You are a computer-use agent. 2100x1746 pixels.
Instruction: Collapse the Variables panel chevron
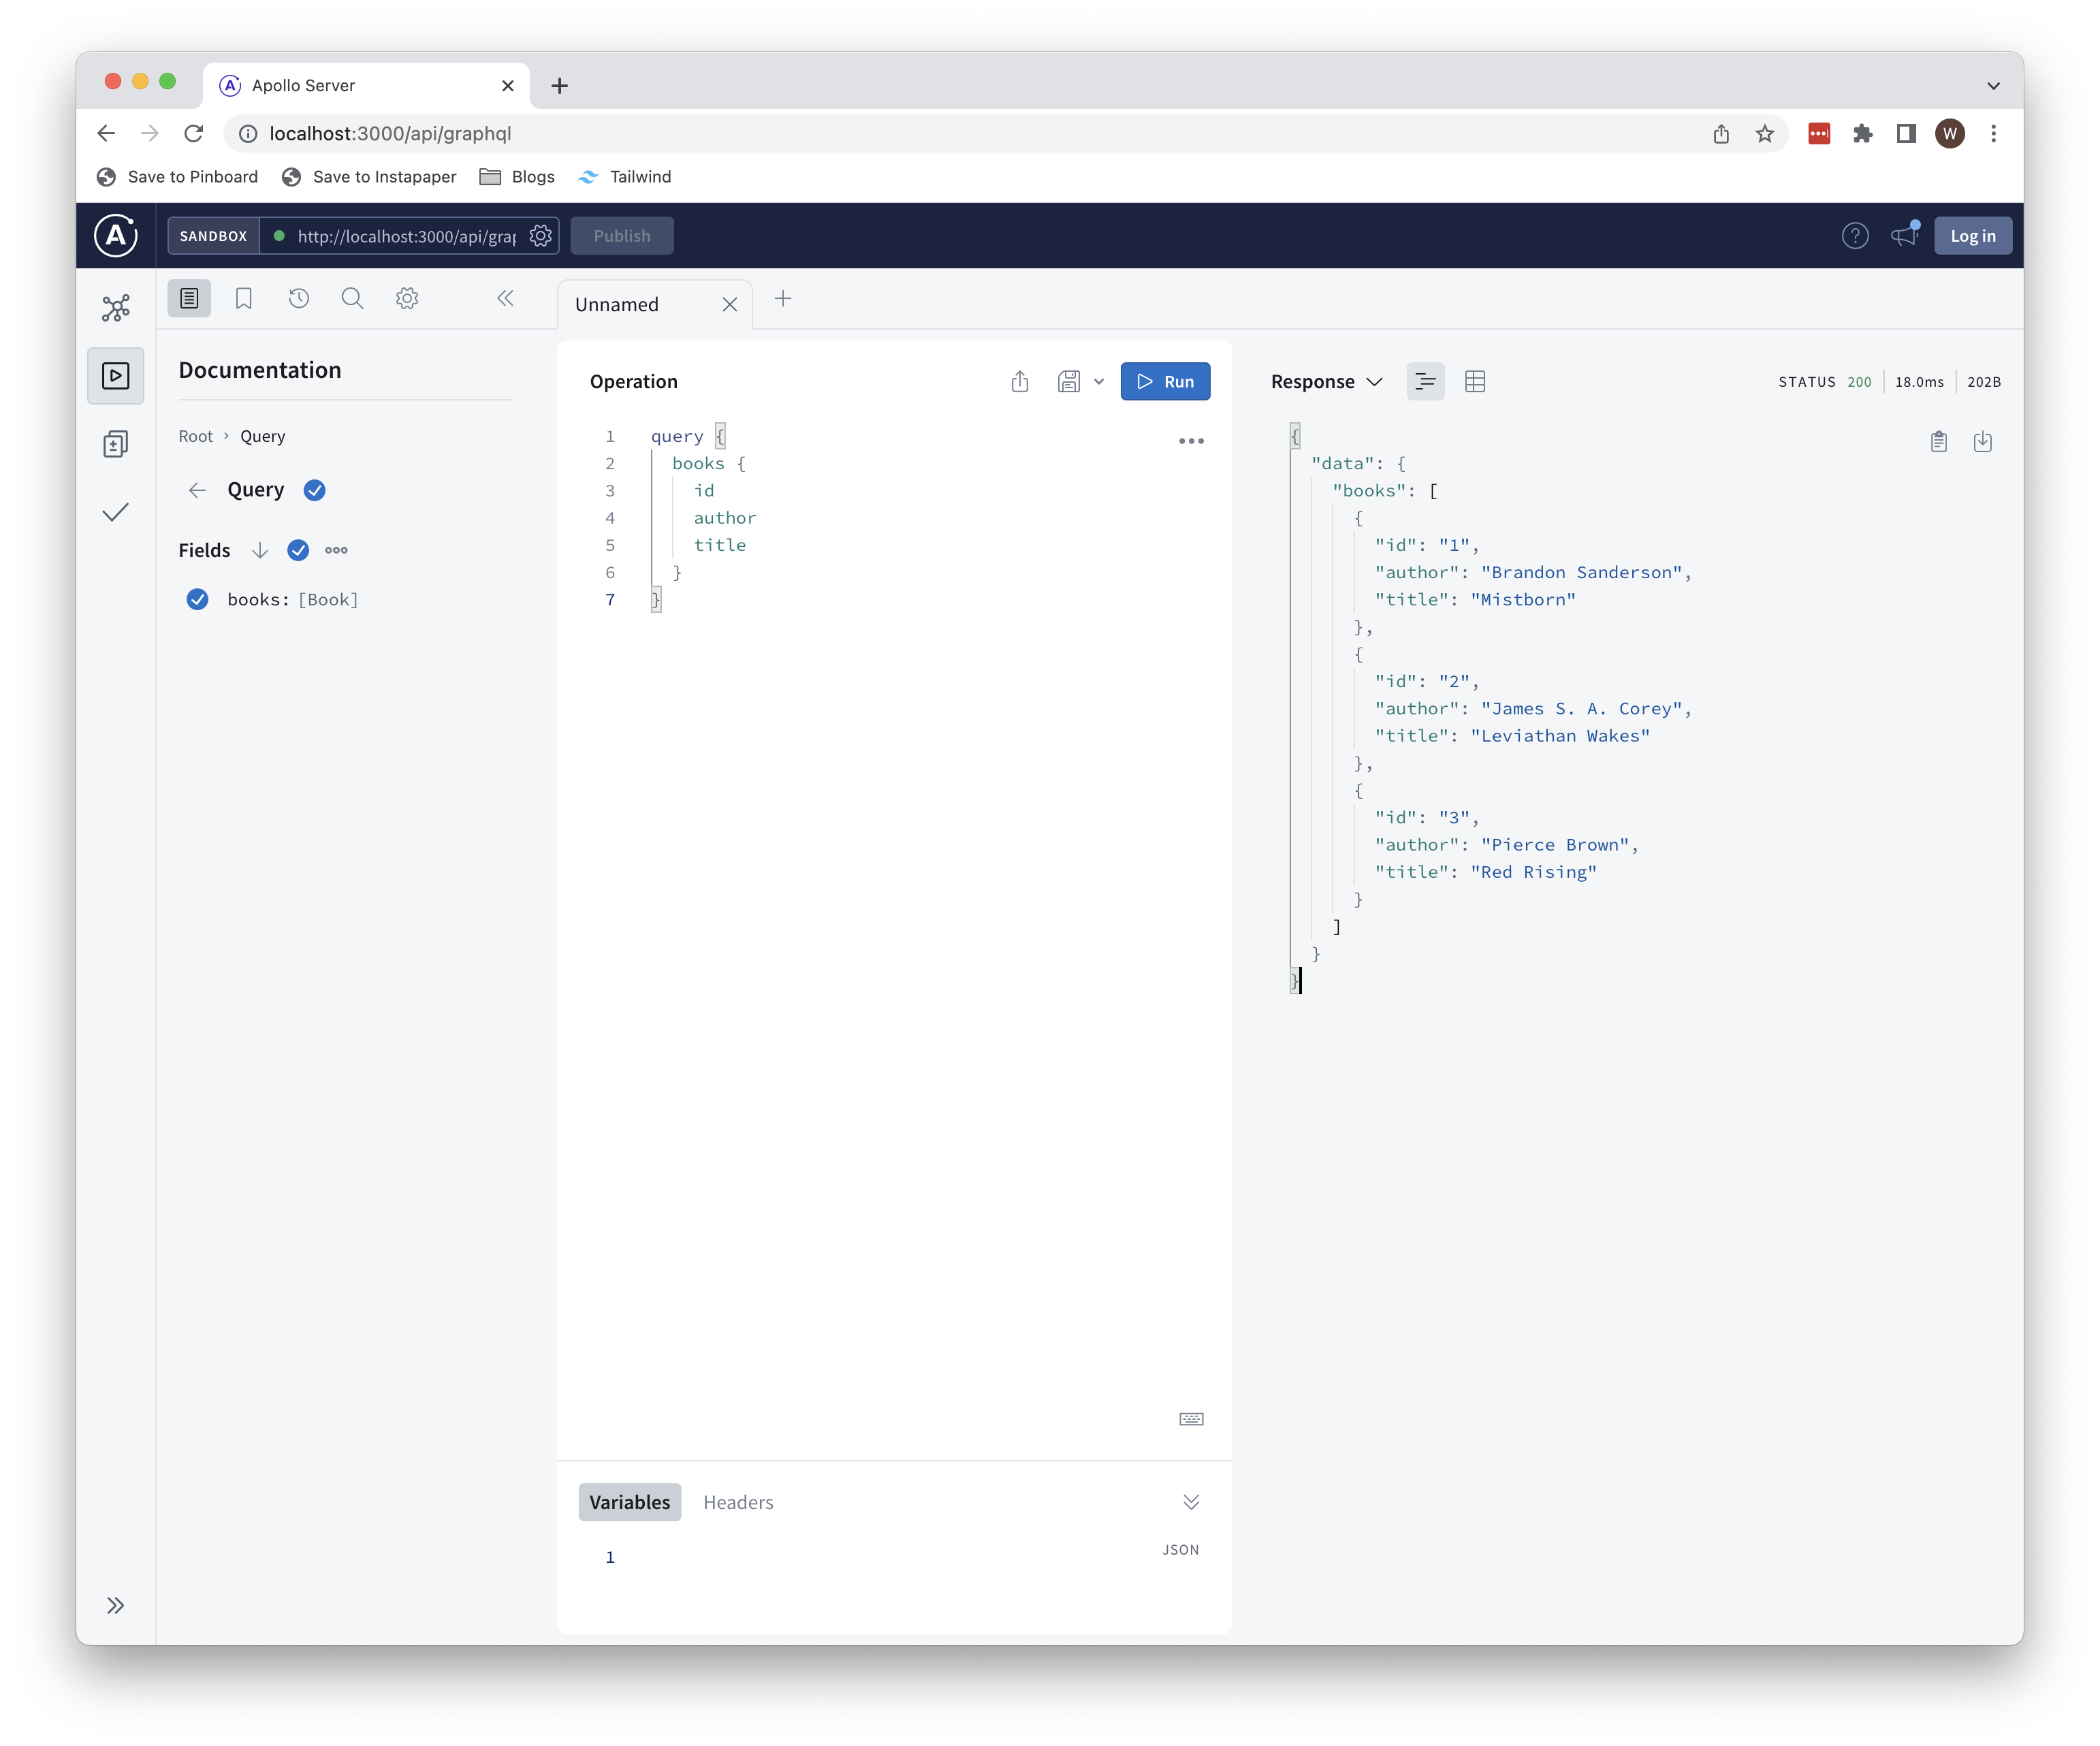point(1190,1502)
